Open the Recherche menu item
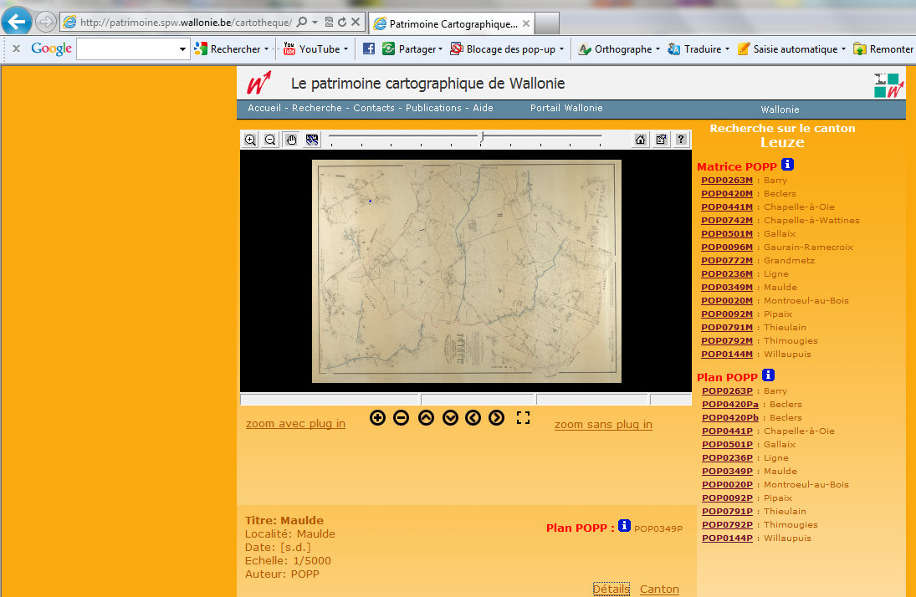 tap(316, 108)
